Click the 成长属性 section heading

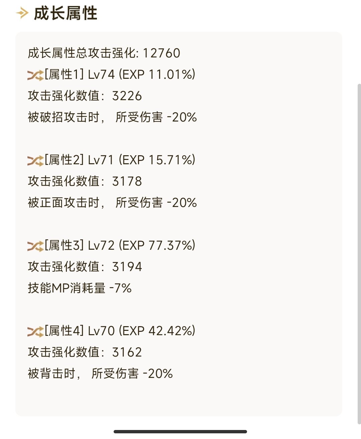click(x=66, y=13)
